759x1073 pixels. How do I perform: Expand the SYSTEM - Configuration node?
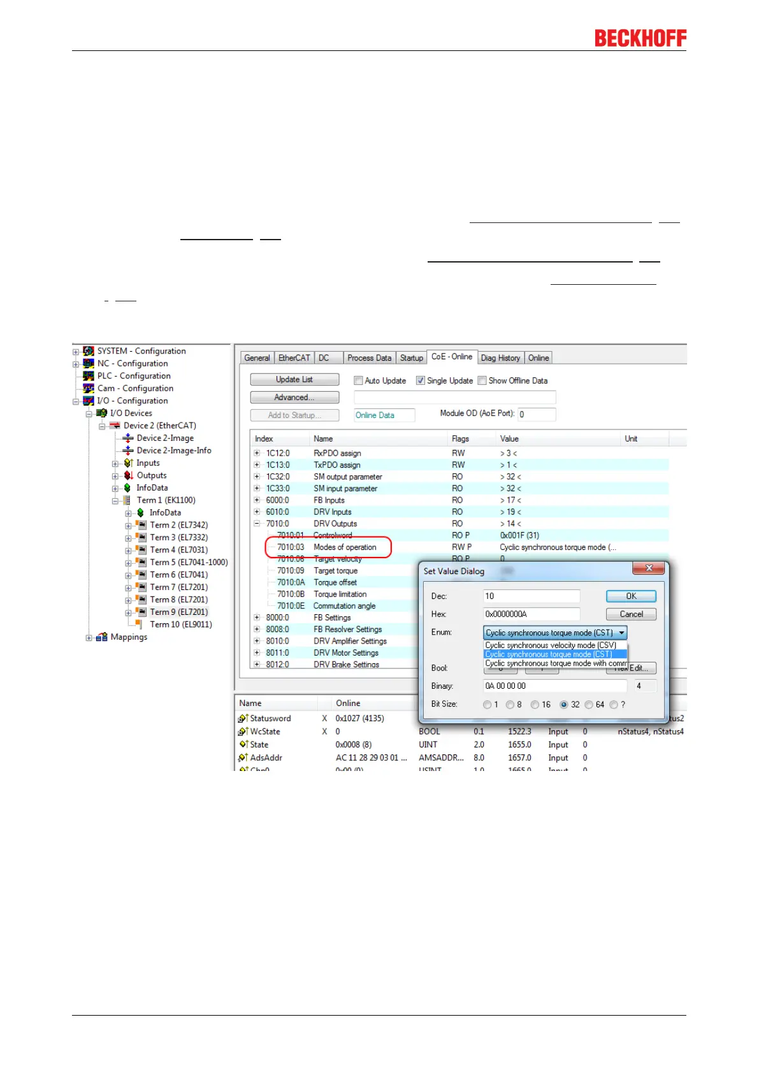(x=76, y=352)
